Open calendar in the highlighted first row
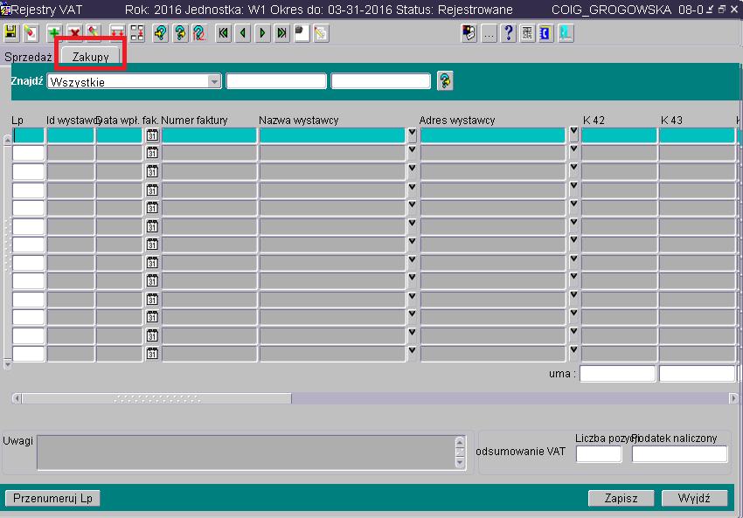 click(x=152, y=135)
